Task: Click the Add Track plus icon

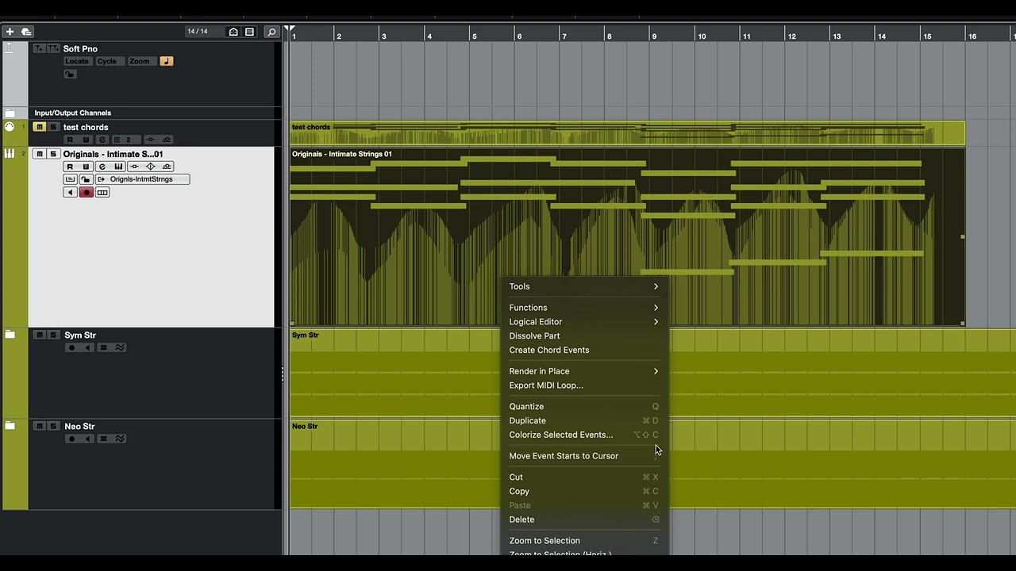Action: click(x=10, y=32)
